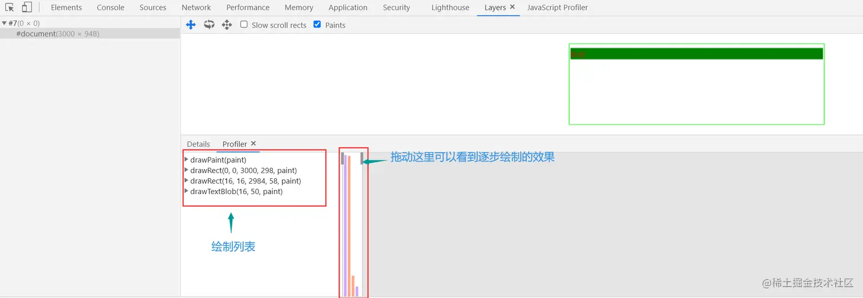Select the Layers tab
The image size is (863, 298).
[x=495, y=7]
